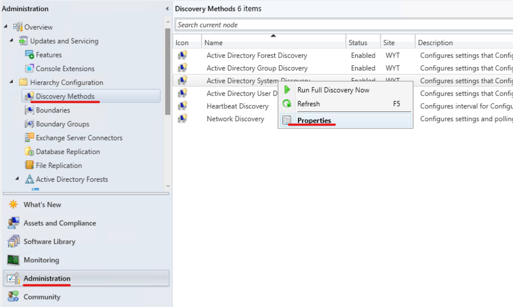Collapse the Overview tree node
Screen dimensions: 513x307
(x=6, y=27)
